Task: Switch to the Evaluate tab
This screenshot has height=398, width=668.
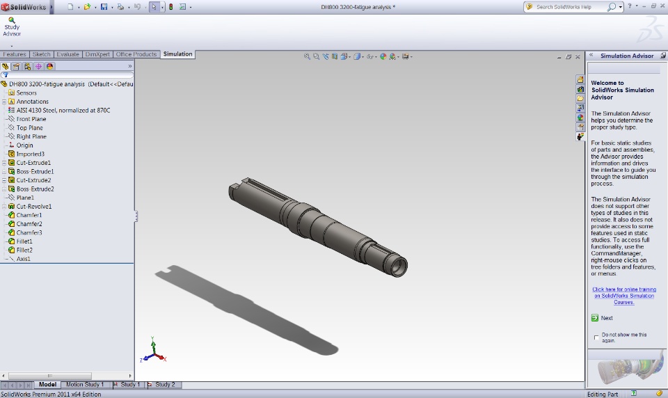Action: (x=67, y=54)
